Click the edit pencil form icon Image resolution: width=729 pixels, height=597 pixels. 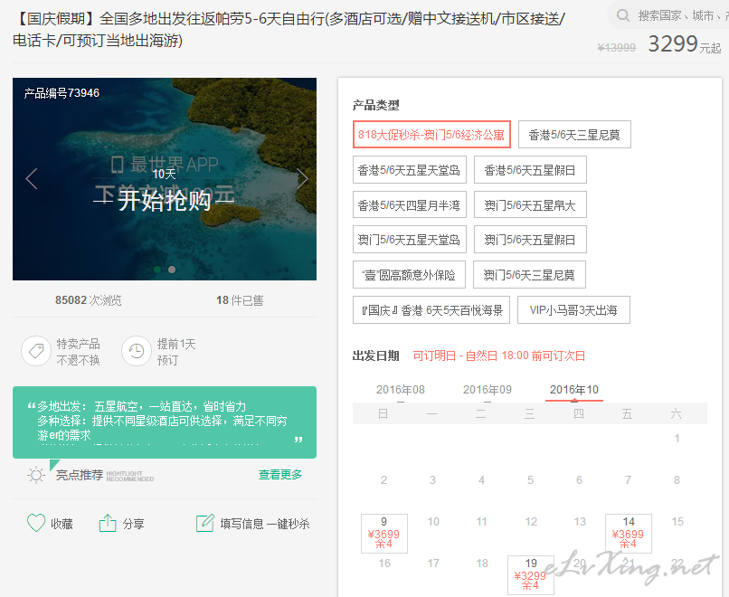pos(205,523)
